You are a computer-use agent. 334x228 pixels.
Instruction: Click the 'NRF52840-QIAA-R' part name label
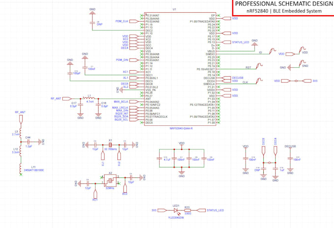click(x=181, y=128)
